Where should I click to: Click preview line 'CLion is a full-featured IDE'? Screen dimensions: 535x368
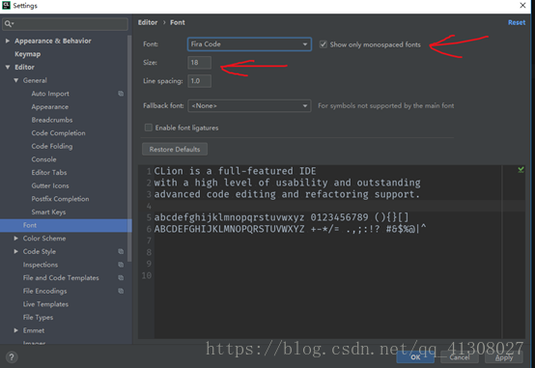tap(235, 171)
